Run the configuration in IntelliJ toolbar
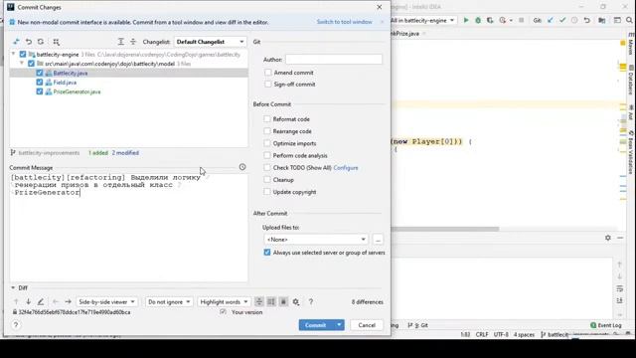636x358 pixels. pos(466,20)
